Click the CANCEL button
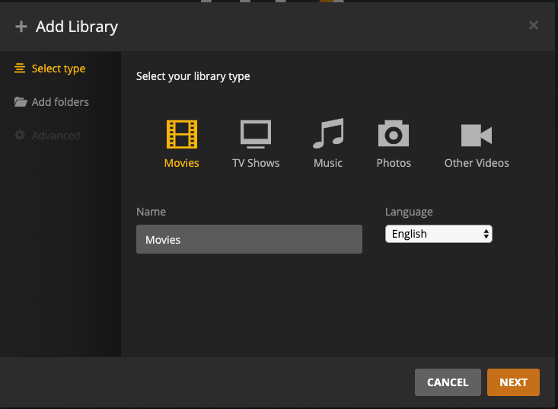 pos(448,382)
